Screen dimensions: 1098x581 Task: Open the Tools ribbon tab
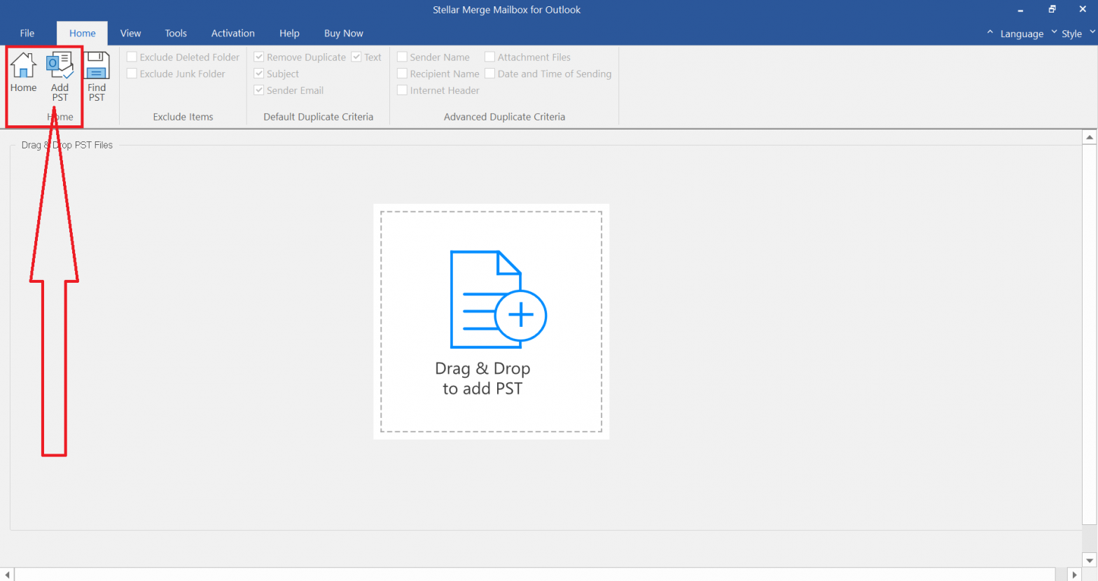click(176, 33)
